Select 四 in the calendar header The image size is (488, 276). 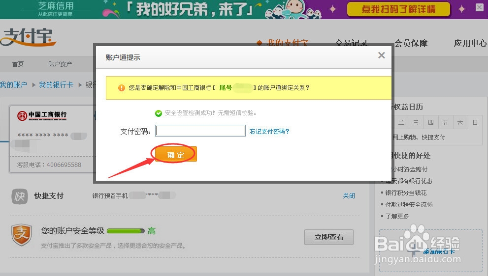tap(431, 123)
